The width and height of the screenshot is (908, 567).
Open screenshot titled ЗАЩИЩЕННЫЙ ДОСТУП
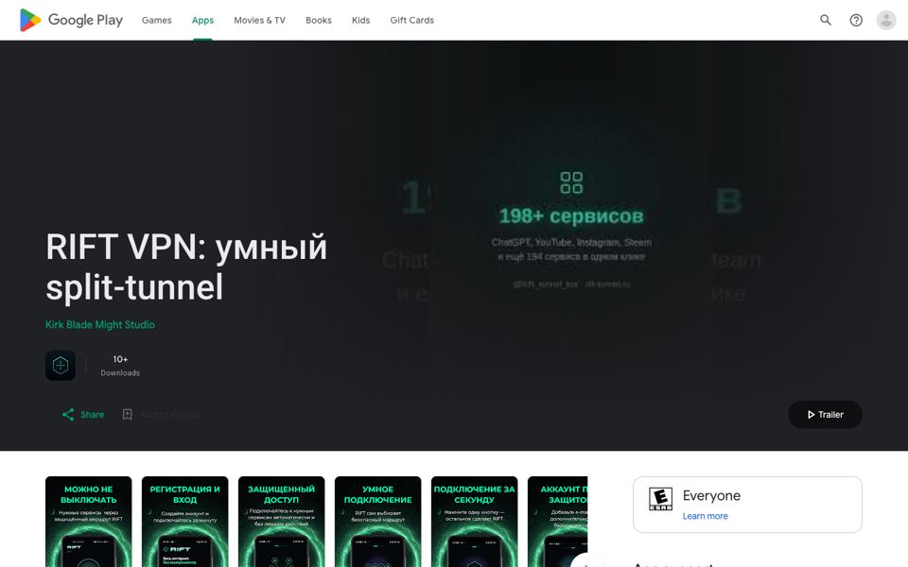pos(282,522)
